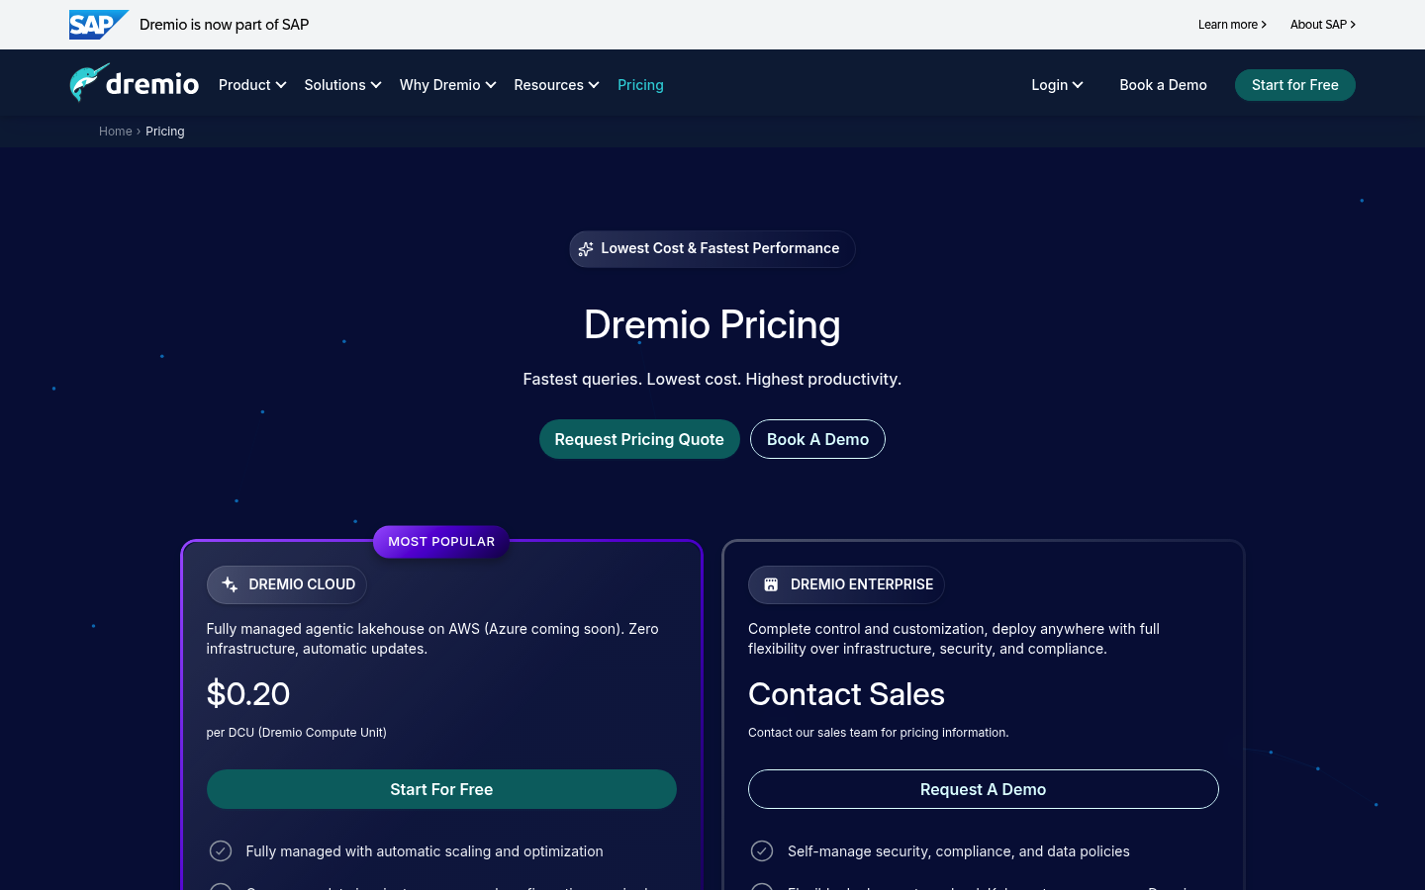Click checkmark icon beside Fully managed feature
The width and height of the screenshot is (1425, 890).
[x=221, y=851]
